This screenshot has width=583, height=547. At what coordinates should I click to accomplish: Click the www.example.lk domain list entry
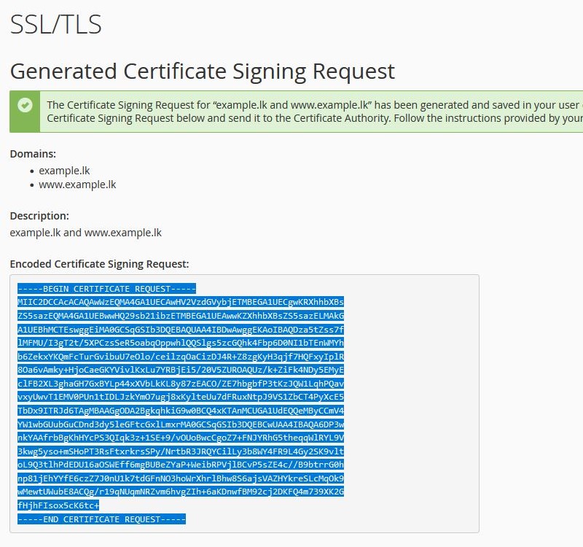[x=77, y=185]
